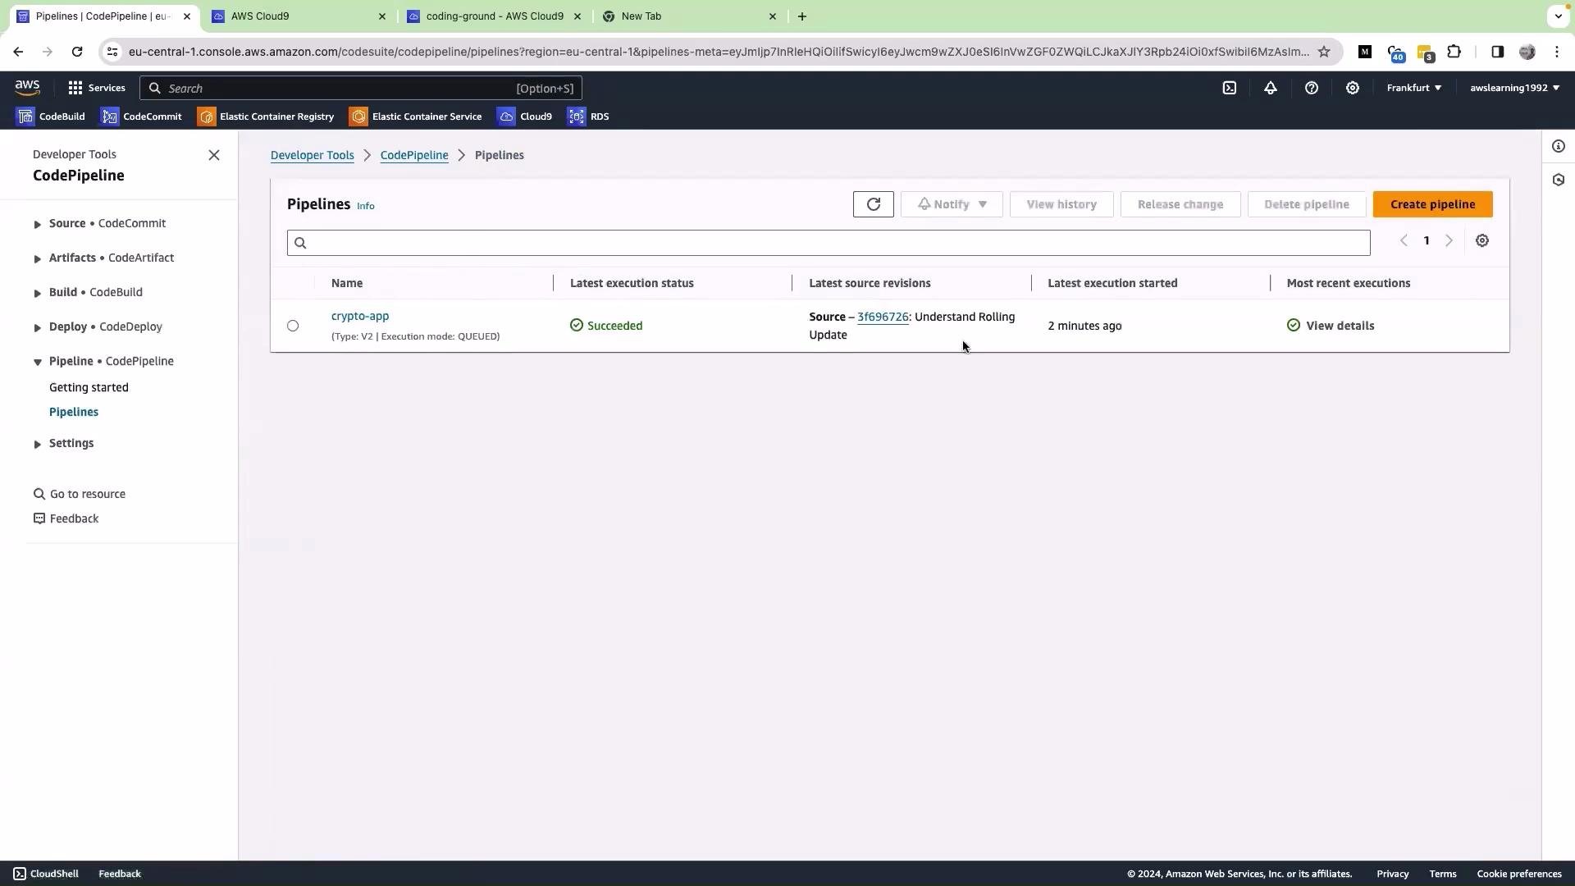Open the Elastic Container Registry shortcut
Image resolution: width=1575 pixels, height=886 pixels.
tap(266, 116)
